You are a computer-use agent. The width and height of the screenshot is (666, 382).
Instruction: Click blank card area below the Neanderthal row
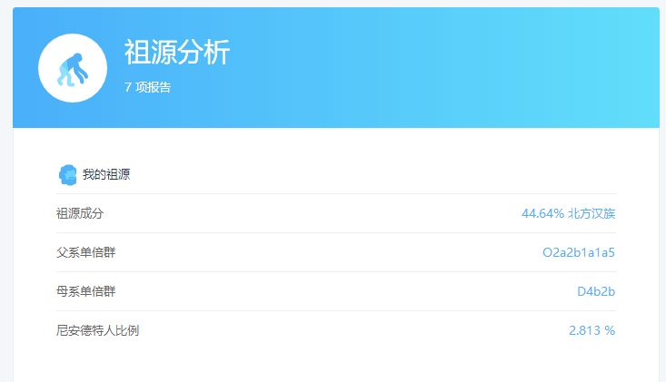pyautogui.click(x=336, y=365)
